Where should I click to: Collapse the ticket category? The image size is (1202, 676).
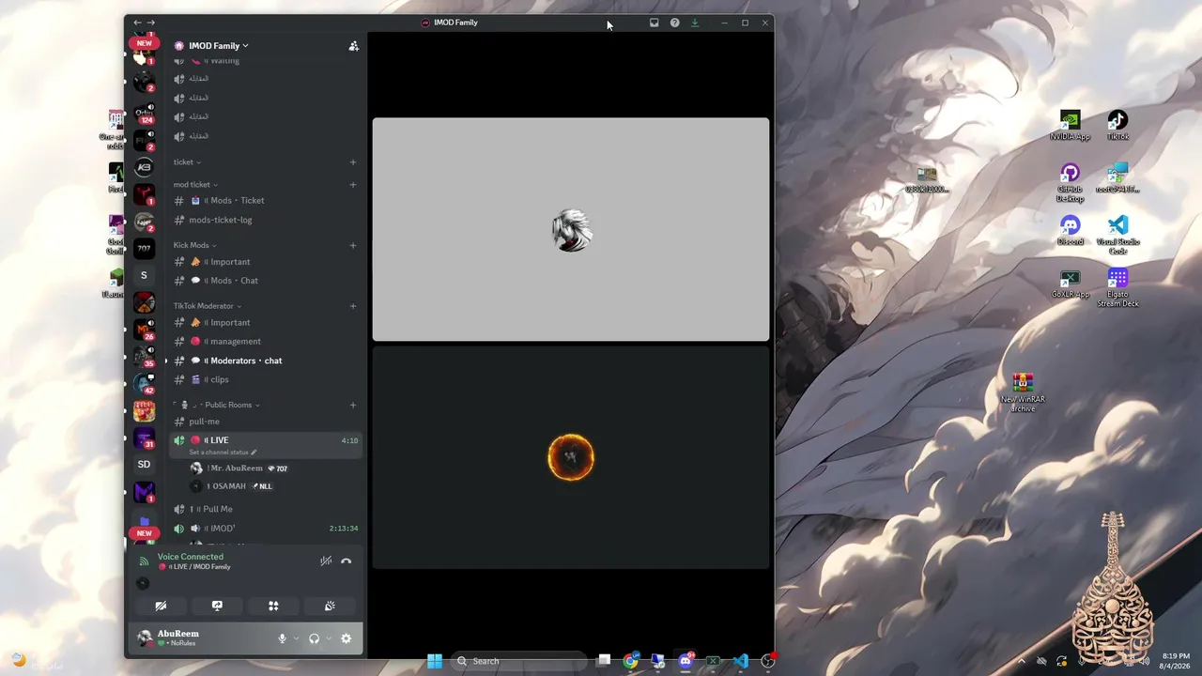(187, 162)
